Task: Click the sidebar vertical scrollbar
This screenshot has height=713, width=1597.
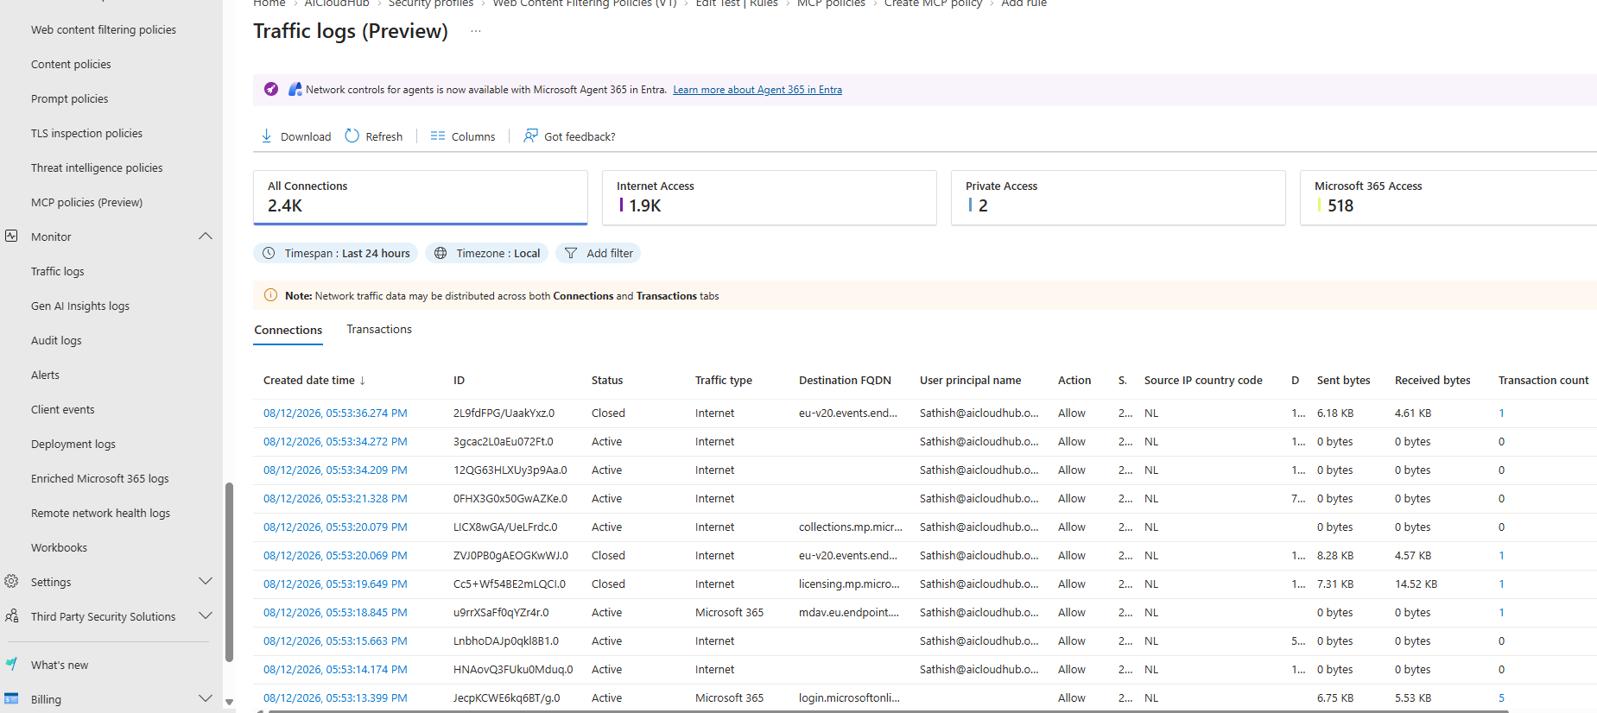Action: tap(229, 571)
